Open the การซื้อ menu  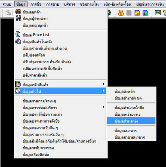tap(36, 4)
